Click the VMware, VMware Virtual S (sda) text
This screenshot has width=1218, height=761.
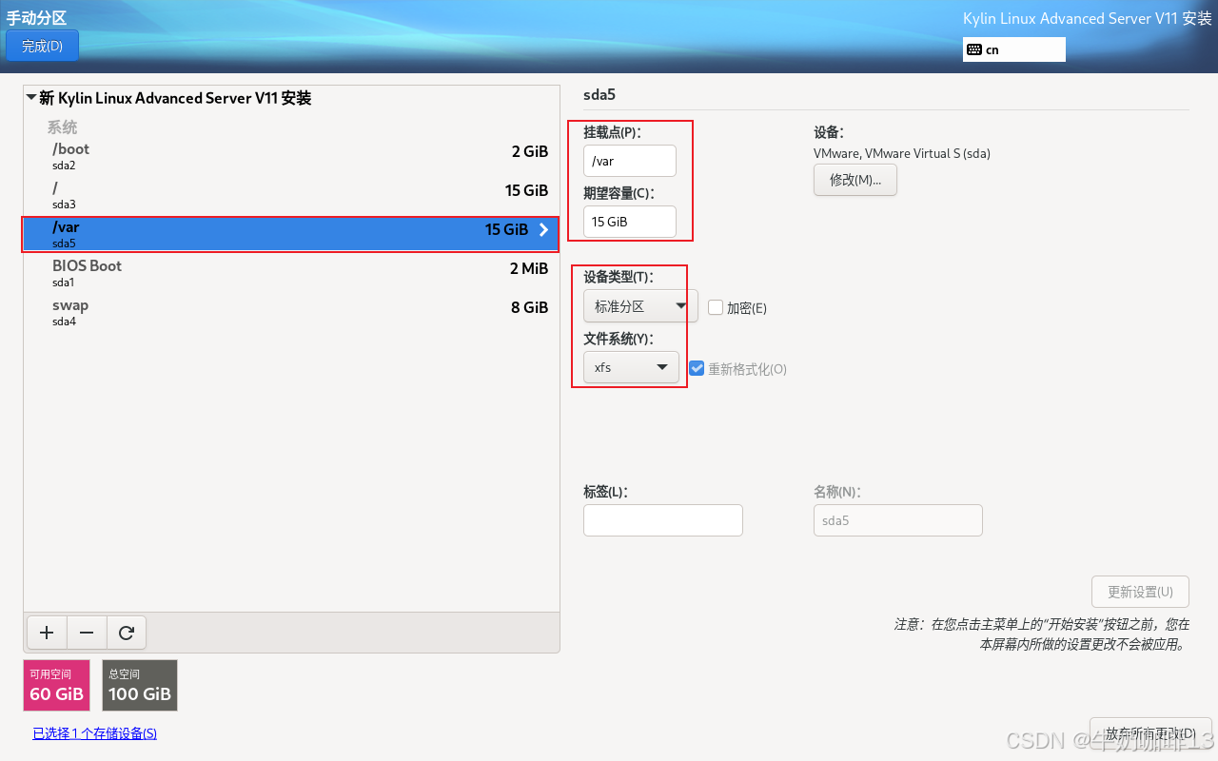(902, 153)
